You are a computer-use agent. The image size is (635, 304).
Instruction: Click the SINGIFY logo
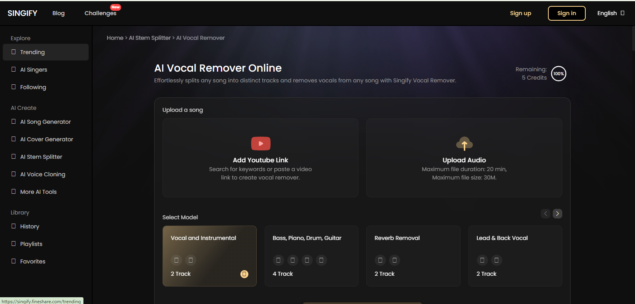22,13
